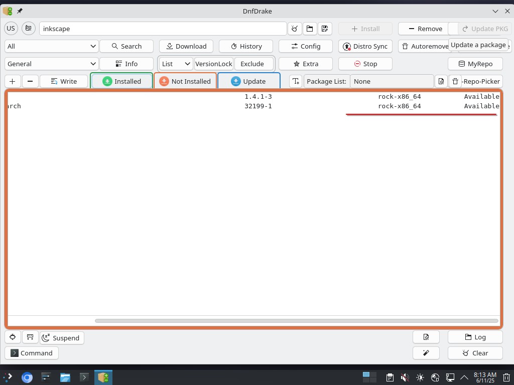
Task: Open MyRepo
Action: pos(475,64)
